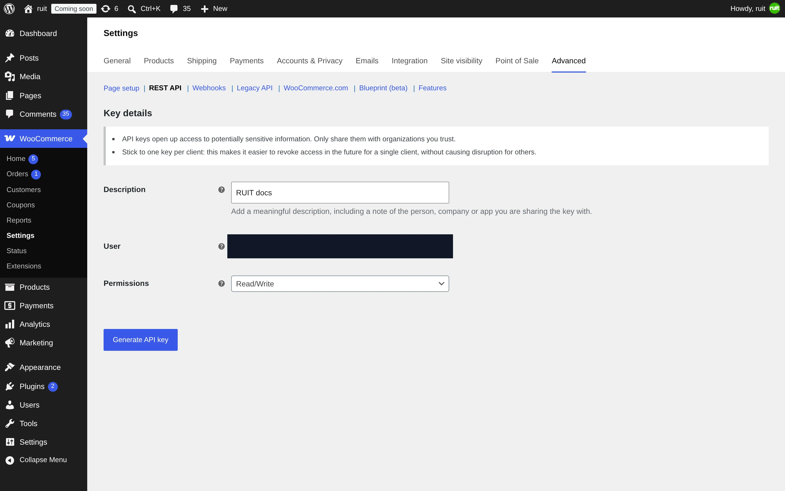Open the Permissions Read/Write dropdown
This screenshot has height=491, width=785.
pyautogui.click(x=340, y=284)
